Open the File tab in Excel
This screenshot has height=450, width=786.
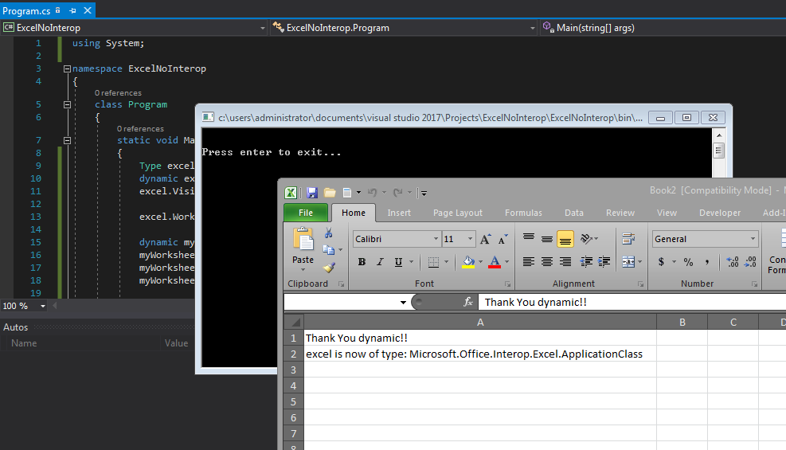tap(306, 213)
